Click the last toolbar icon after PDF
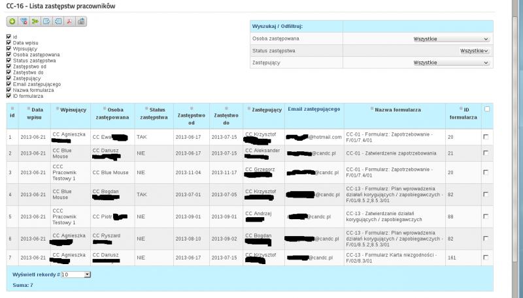The height and width of the screenshot is (298, 523). (81, 22)
